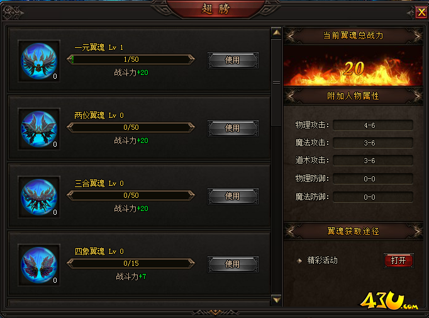Click the 三合翼魂 wing orb icon
Screen dimensions: 429x318
click(x=39, y=197)
